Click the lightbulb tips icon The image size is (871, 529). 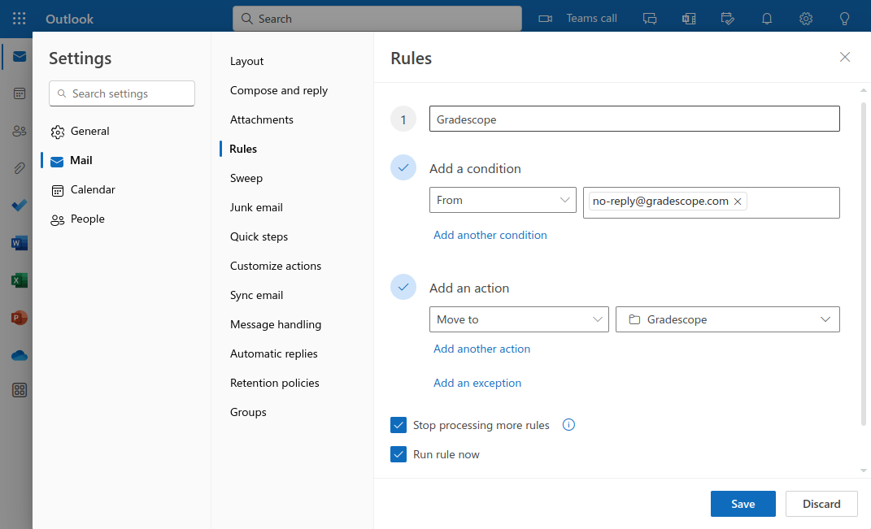click(845, 18)
